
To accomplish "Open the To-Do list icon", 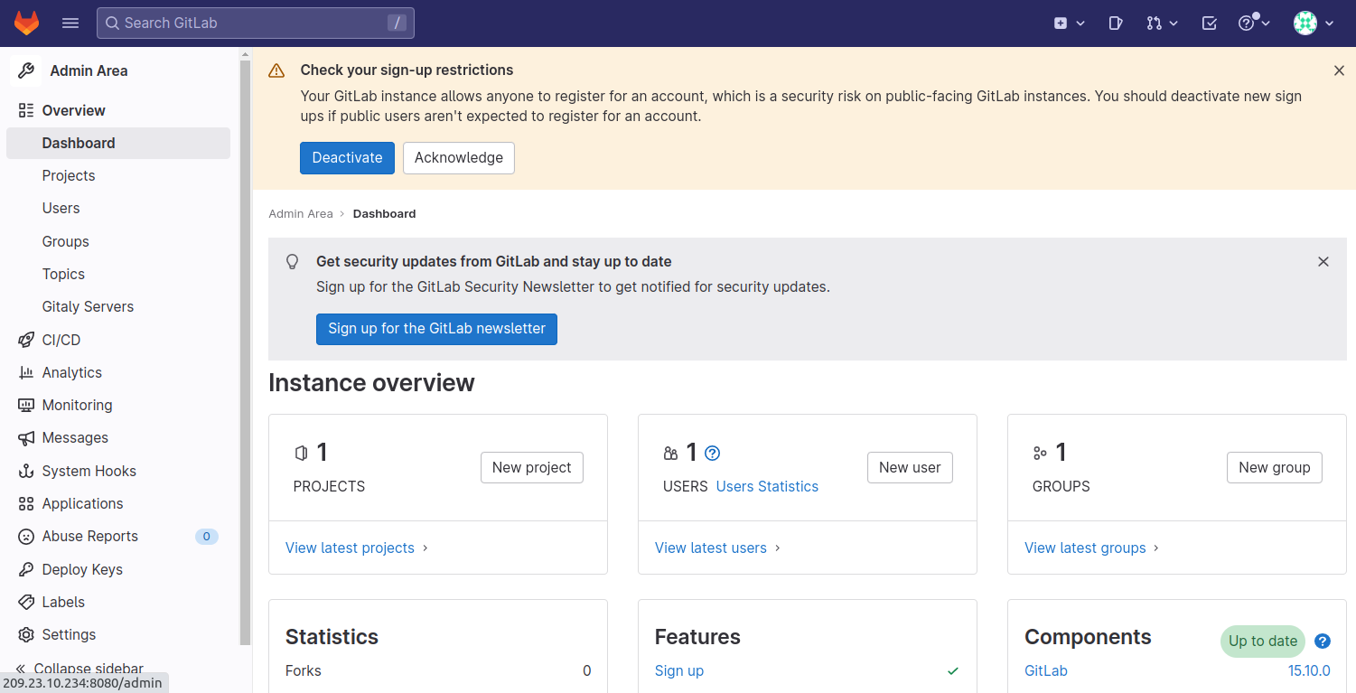I will (x=1210, y=23).
